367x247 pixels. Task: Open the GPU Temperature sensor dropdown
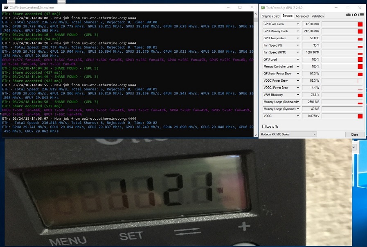(x=297, y=38)
